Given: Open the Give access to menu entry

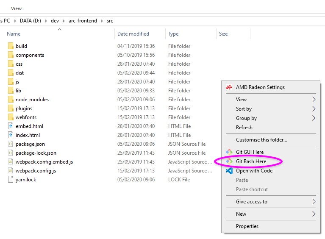Looking at the screenshot, I should tap(271, 201).
